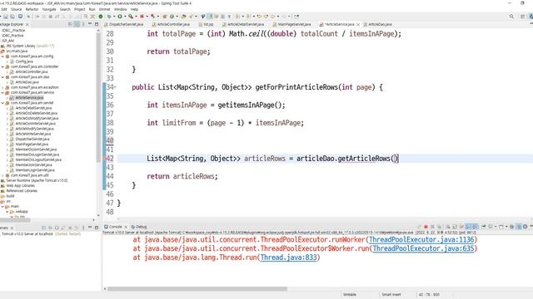The width and height of the screenshot is (533, 299).
Task: Open the Refactor menu
Action: (x=32, y=9)
